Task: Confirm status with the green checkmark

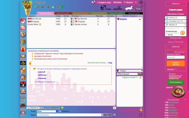Action: (x=140, y=74)
